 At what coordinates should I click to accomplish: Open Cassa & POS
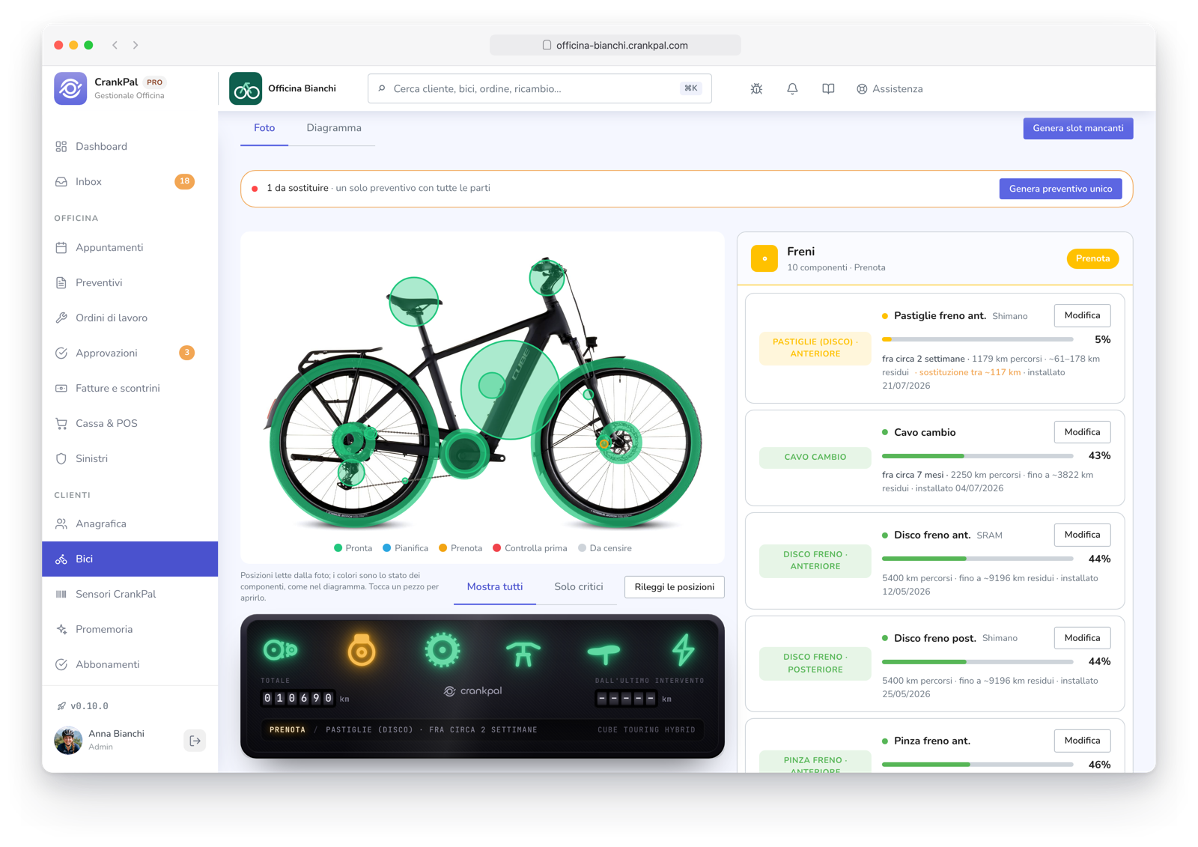tap(130, 423)
